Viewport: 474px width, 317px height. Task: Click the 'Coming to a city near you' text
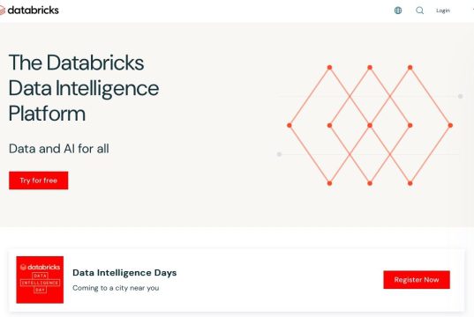pyautogui.click(x=116, y=288)
